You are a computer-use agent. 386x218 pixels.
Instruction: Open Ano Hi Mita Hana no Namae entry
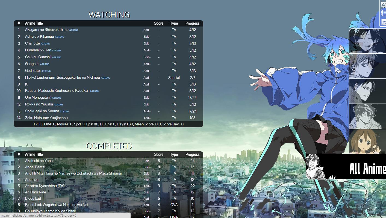click(74, 173)
